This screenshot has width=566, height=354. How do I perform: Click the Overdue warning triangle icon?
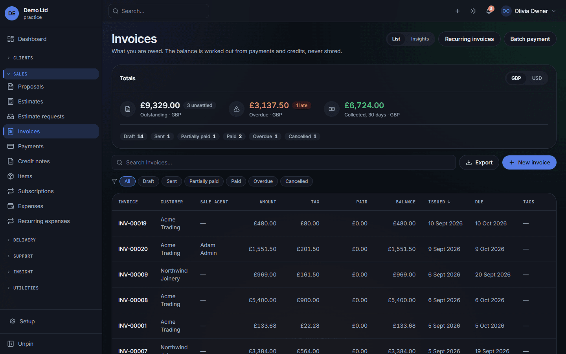[237, 109]
